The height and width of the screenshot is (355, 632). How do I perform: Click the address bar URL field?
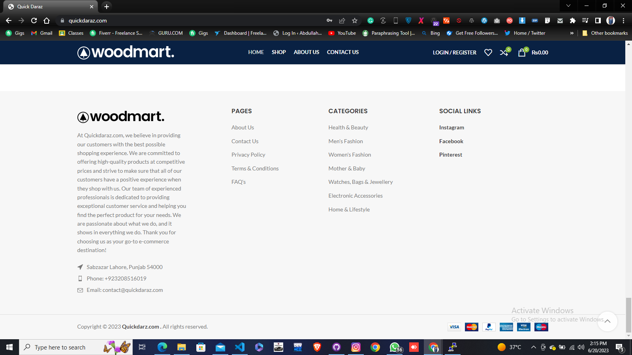click(x=190, y=21)
